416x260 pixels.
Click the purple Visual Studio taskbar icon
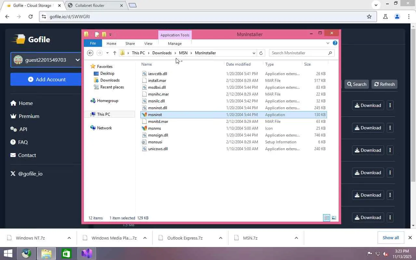pyautogui.click(x=87, y=253)
